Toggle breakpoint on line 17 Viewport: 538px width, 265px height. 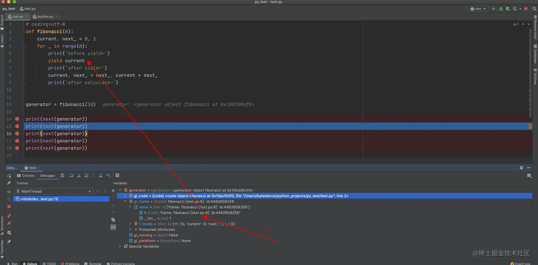click(x=17, y=141)
